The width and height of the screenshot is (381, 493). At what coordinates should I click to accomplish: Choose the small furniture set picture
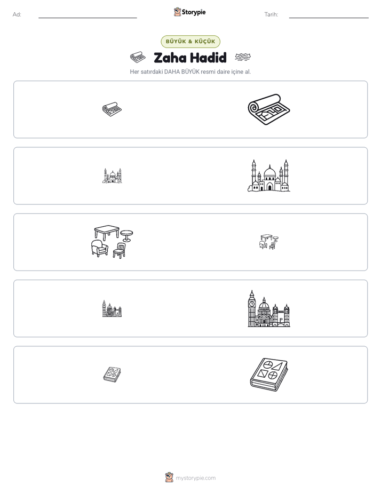(x=269, y=242)
